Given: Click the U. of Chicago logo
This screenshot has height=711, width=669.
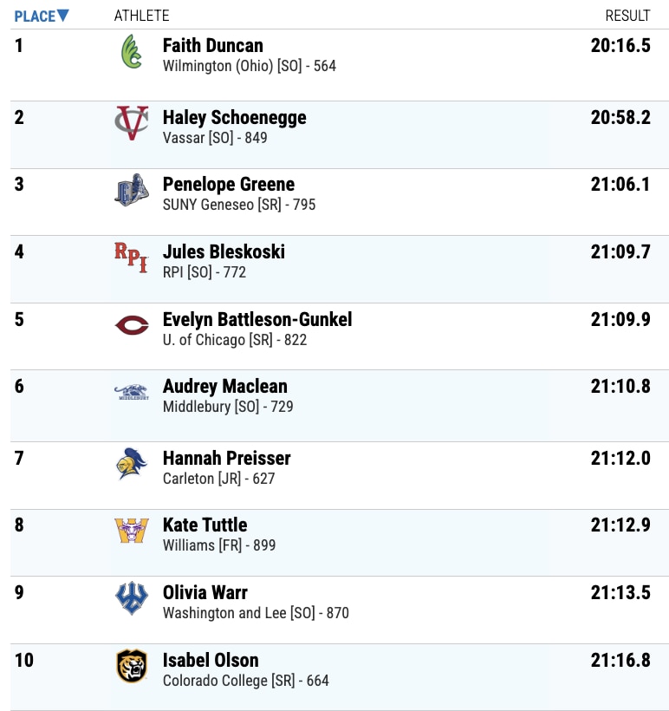Looking at the screenshot, I should click(132, 325).
